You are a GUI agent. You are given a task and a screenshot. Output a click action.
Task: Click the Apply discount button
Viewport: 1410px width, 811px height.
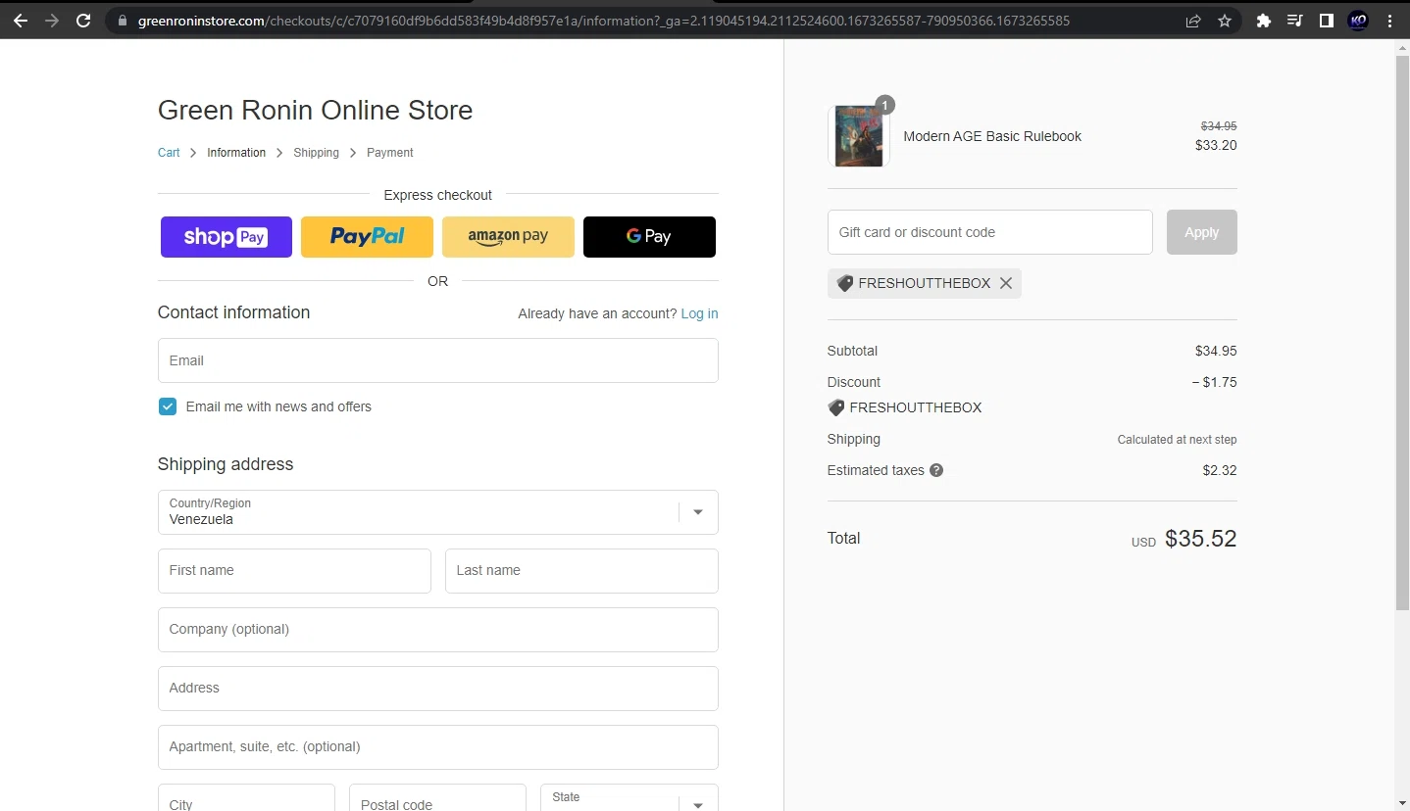pyautogui.click(x=1202, y=232)
